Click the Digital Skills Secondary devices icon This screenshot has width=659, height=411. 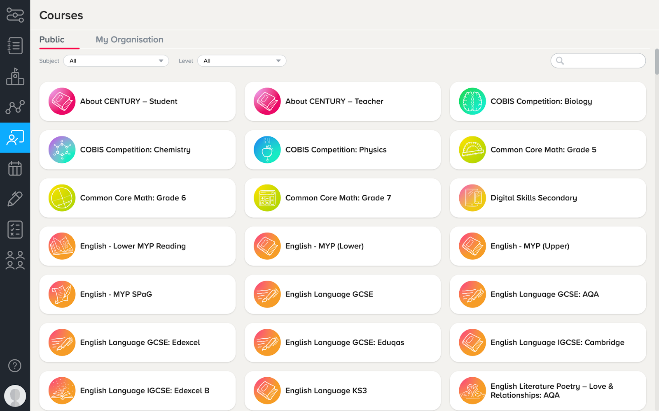point(472,198)
